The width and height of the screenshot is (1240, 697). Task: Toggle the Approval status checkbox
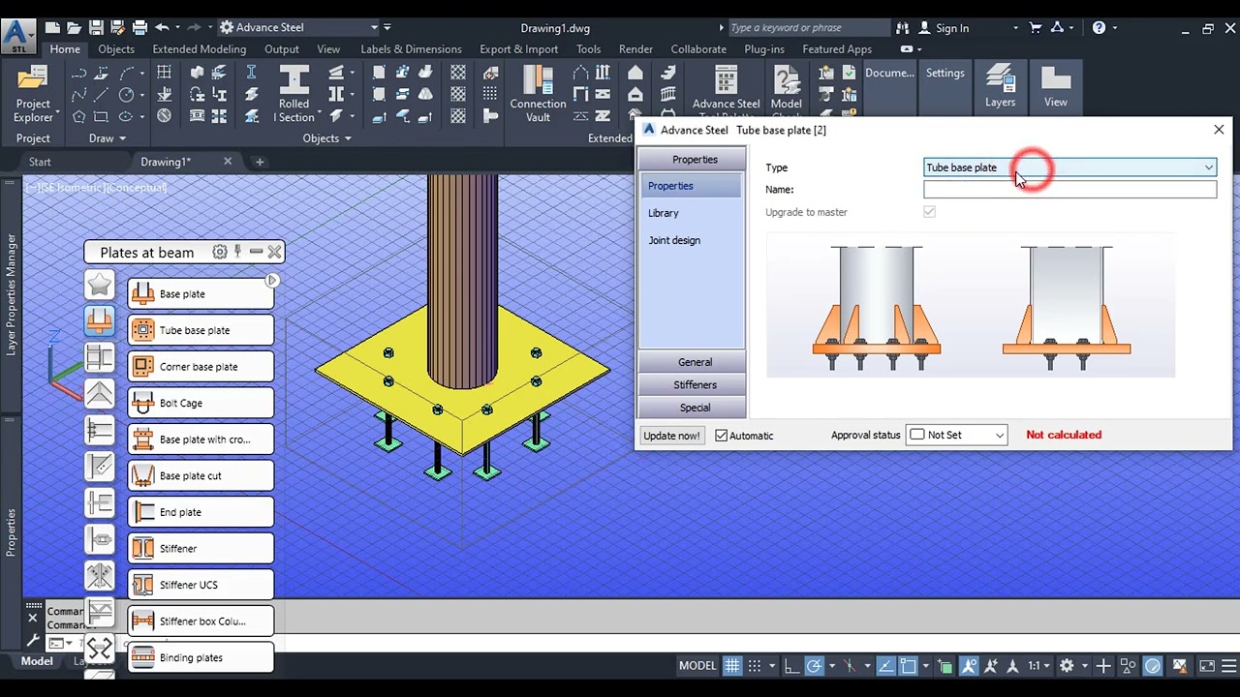pos(917,435)
